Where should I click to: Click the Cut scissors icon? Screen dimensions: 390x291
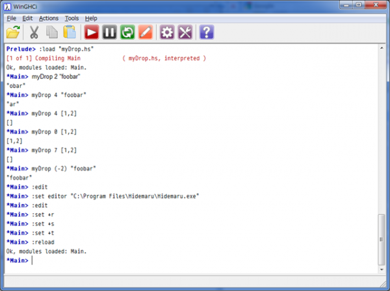coord(34,32)
